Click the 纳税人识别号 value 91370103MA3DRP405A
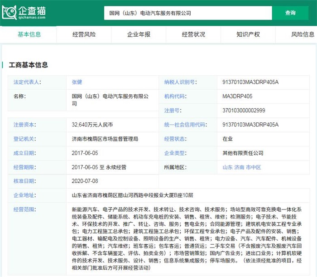The height and width of the screenshot is (277, 317). [250, 83]
